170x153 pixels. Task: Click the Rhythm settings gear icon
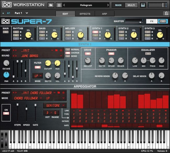(21, 32)
